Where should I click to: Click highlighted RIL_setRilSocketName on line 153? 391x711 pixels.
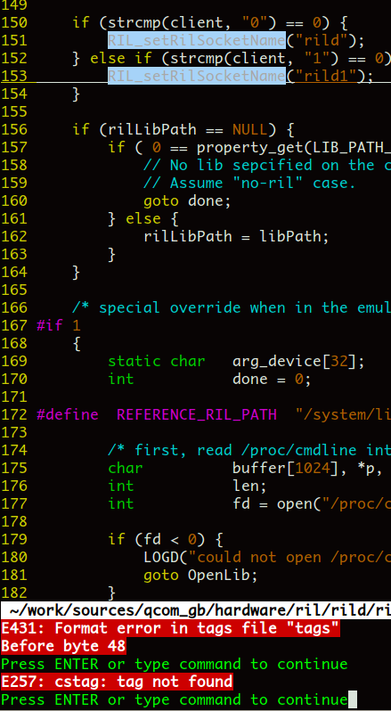click(x=197, y=76)
